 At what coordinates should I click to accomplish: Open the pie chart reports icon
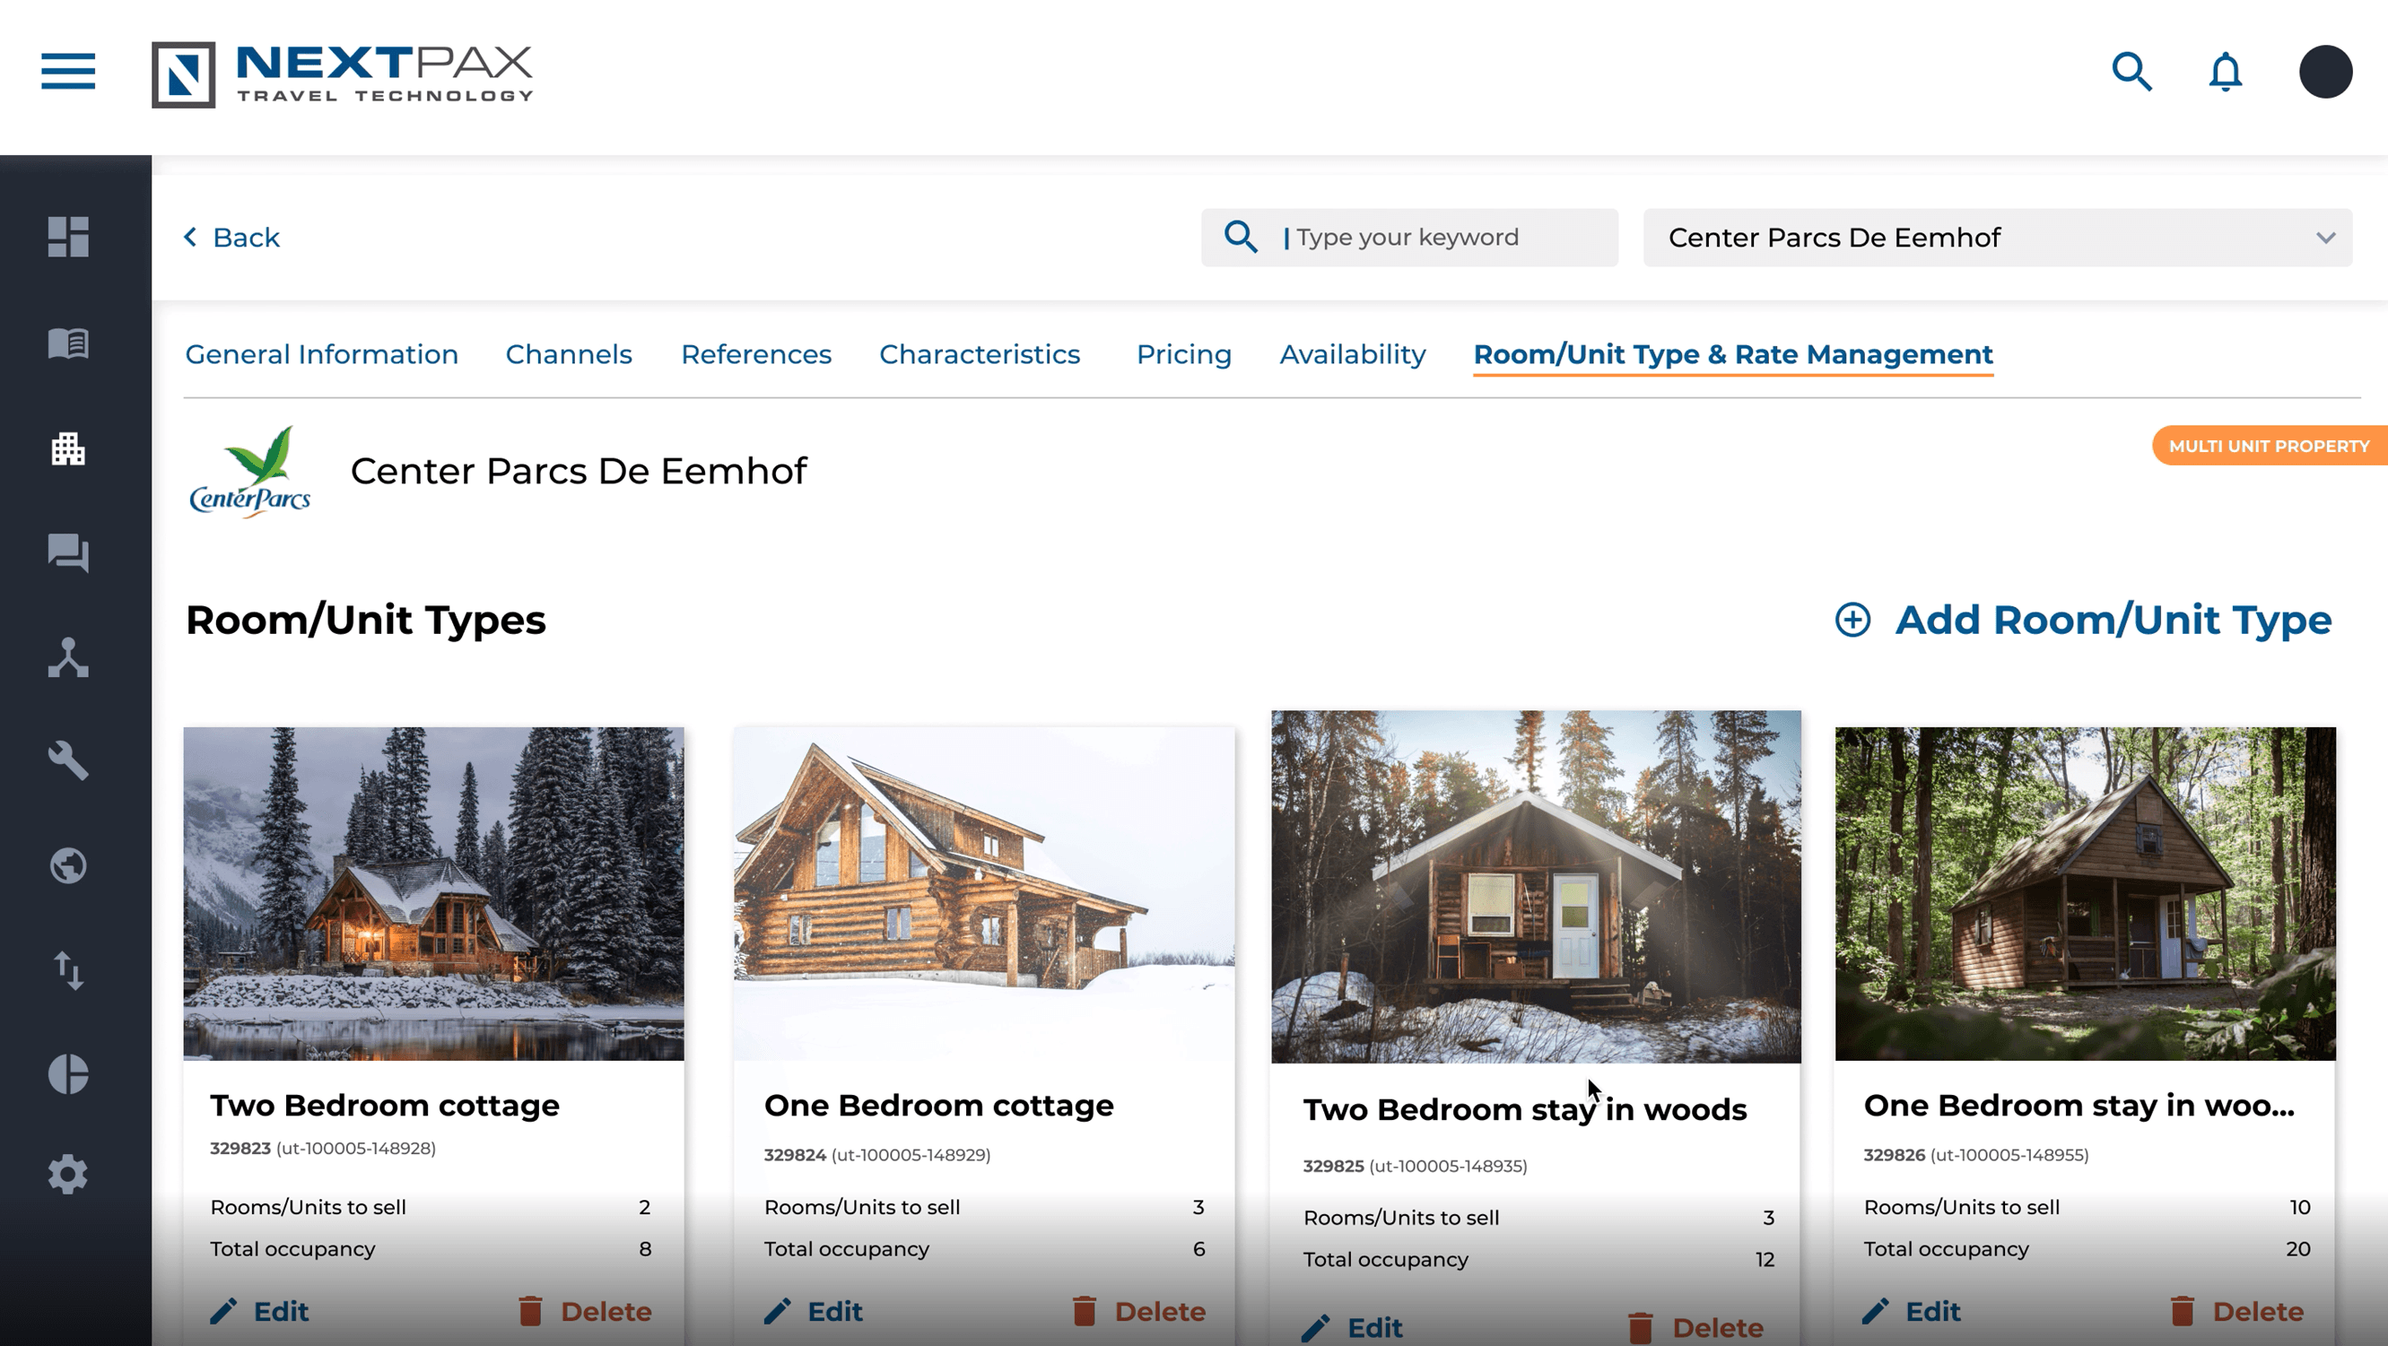(x=67, y=1073)
